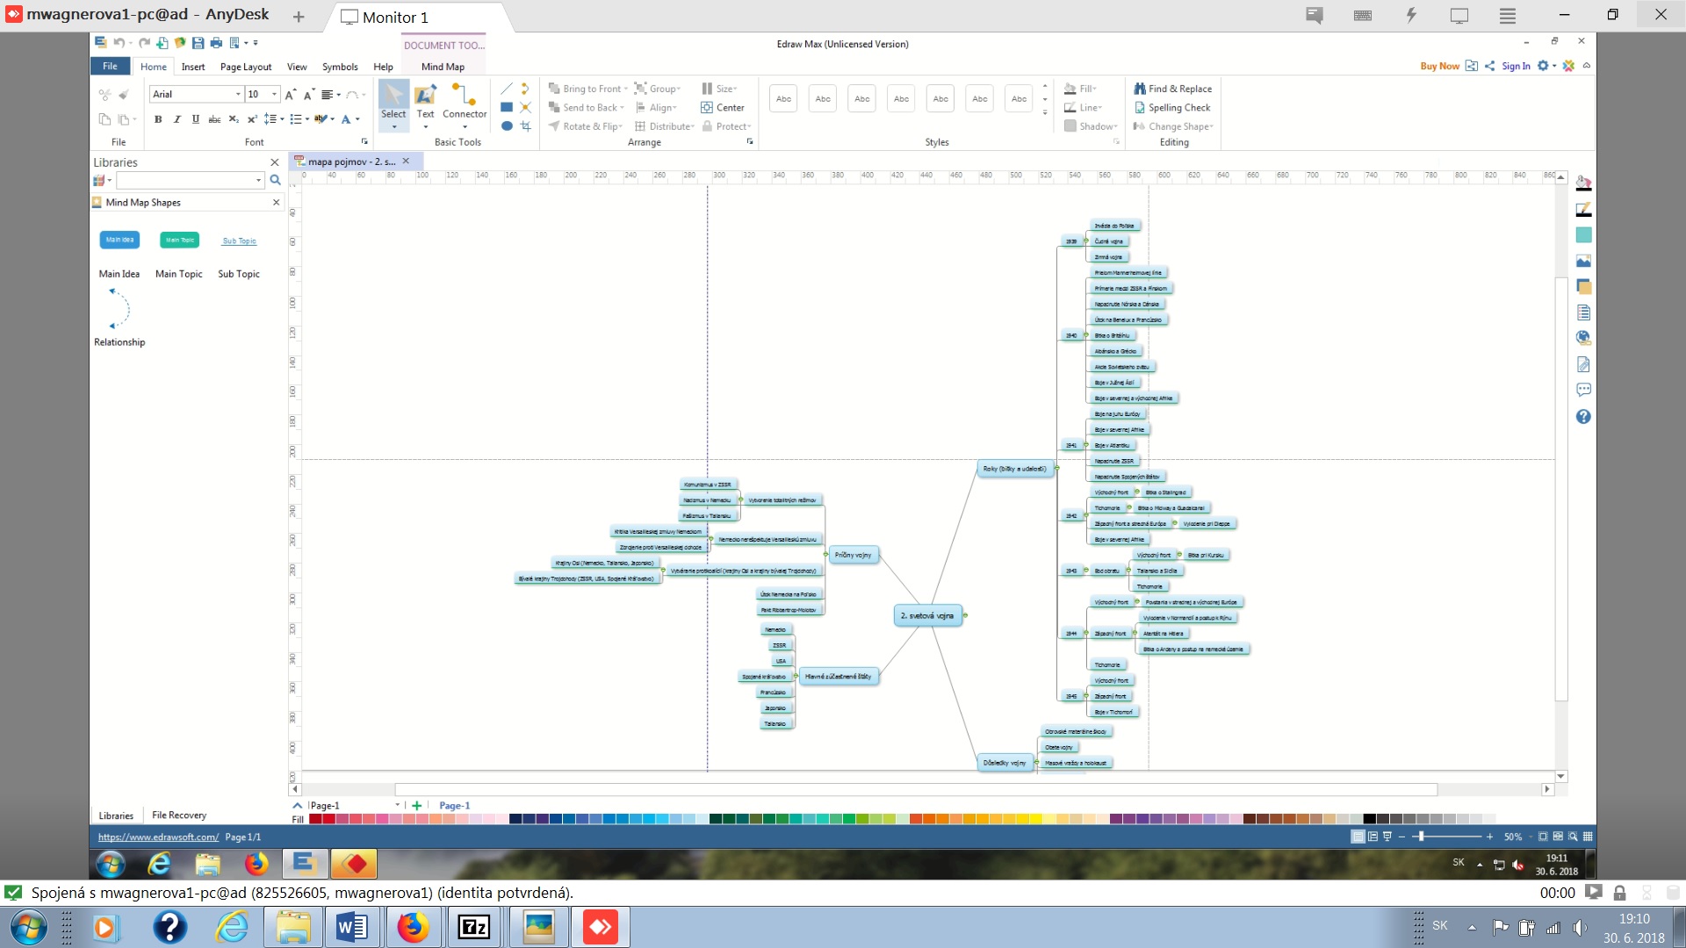
Task: Open the edrawsoft.com link in status bar
Action: 158,837
